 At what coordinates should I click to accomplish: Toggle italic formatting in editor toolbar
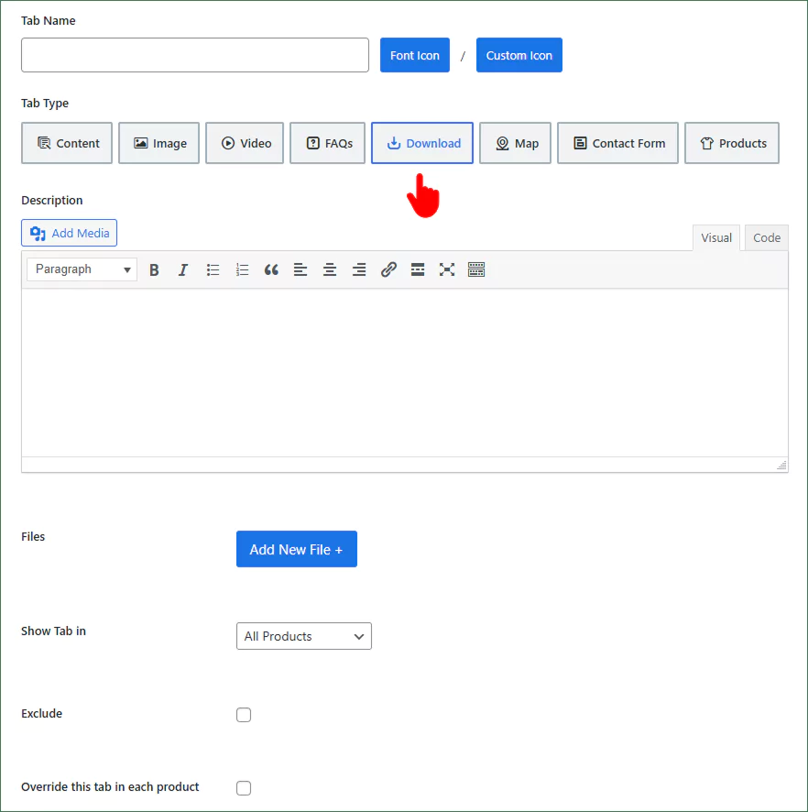point(182,269)
